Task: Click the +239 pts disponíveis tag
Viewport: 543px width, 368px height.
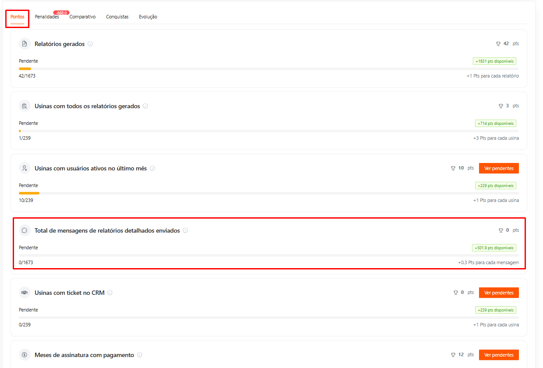Action: [x=496, y=310]
